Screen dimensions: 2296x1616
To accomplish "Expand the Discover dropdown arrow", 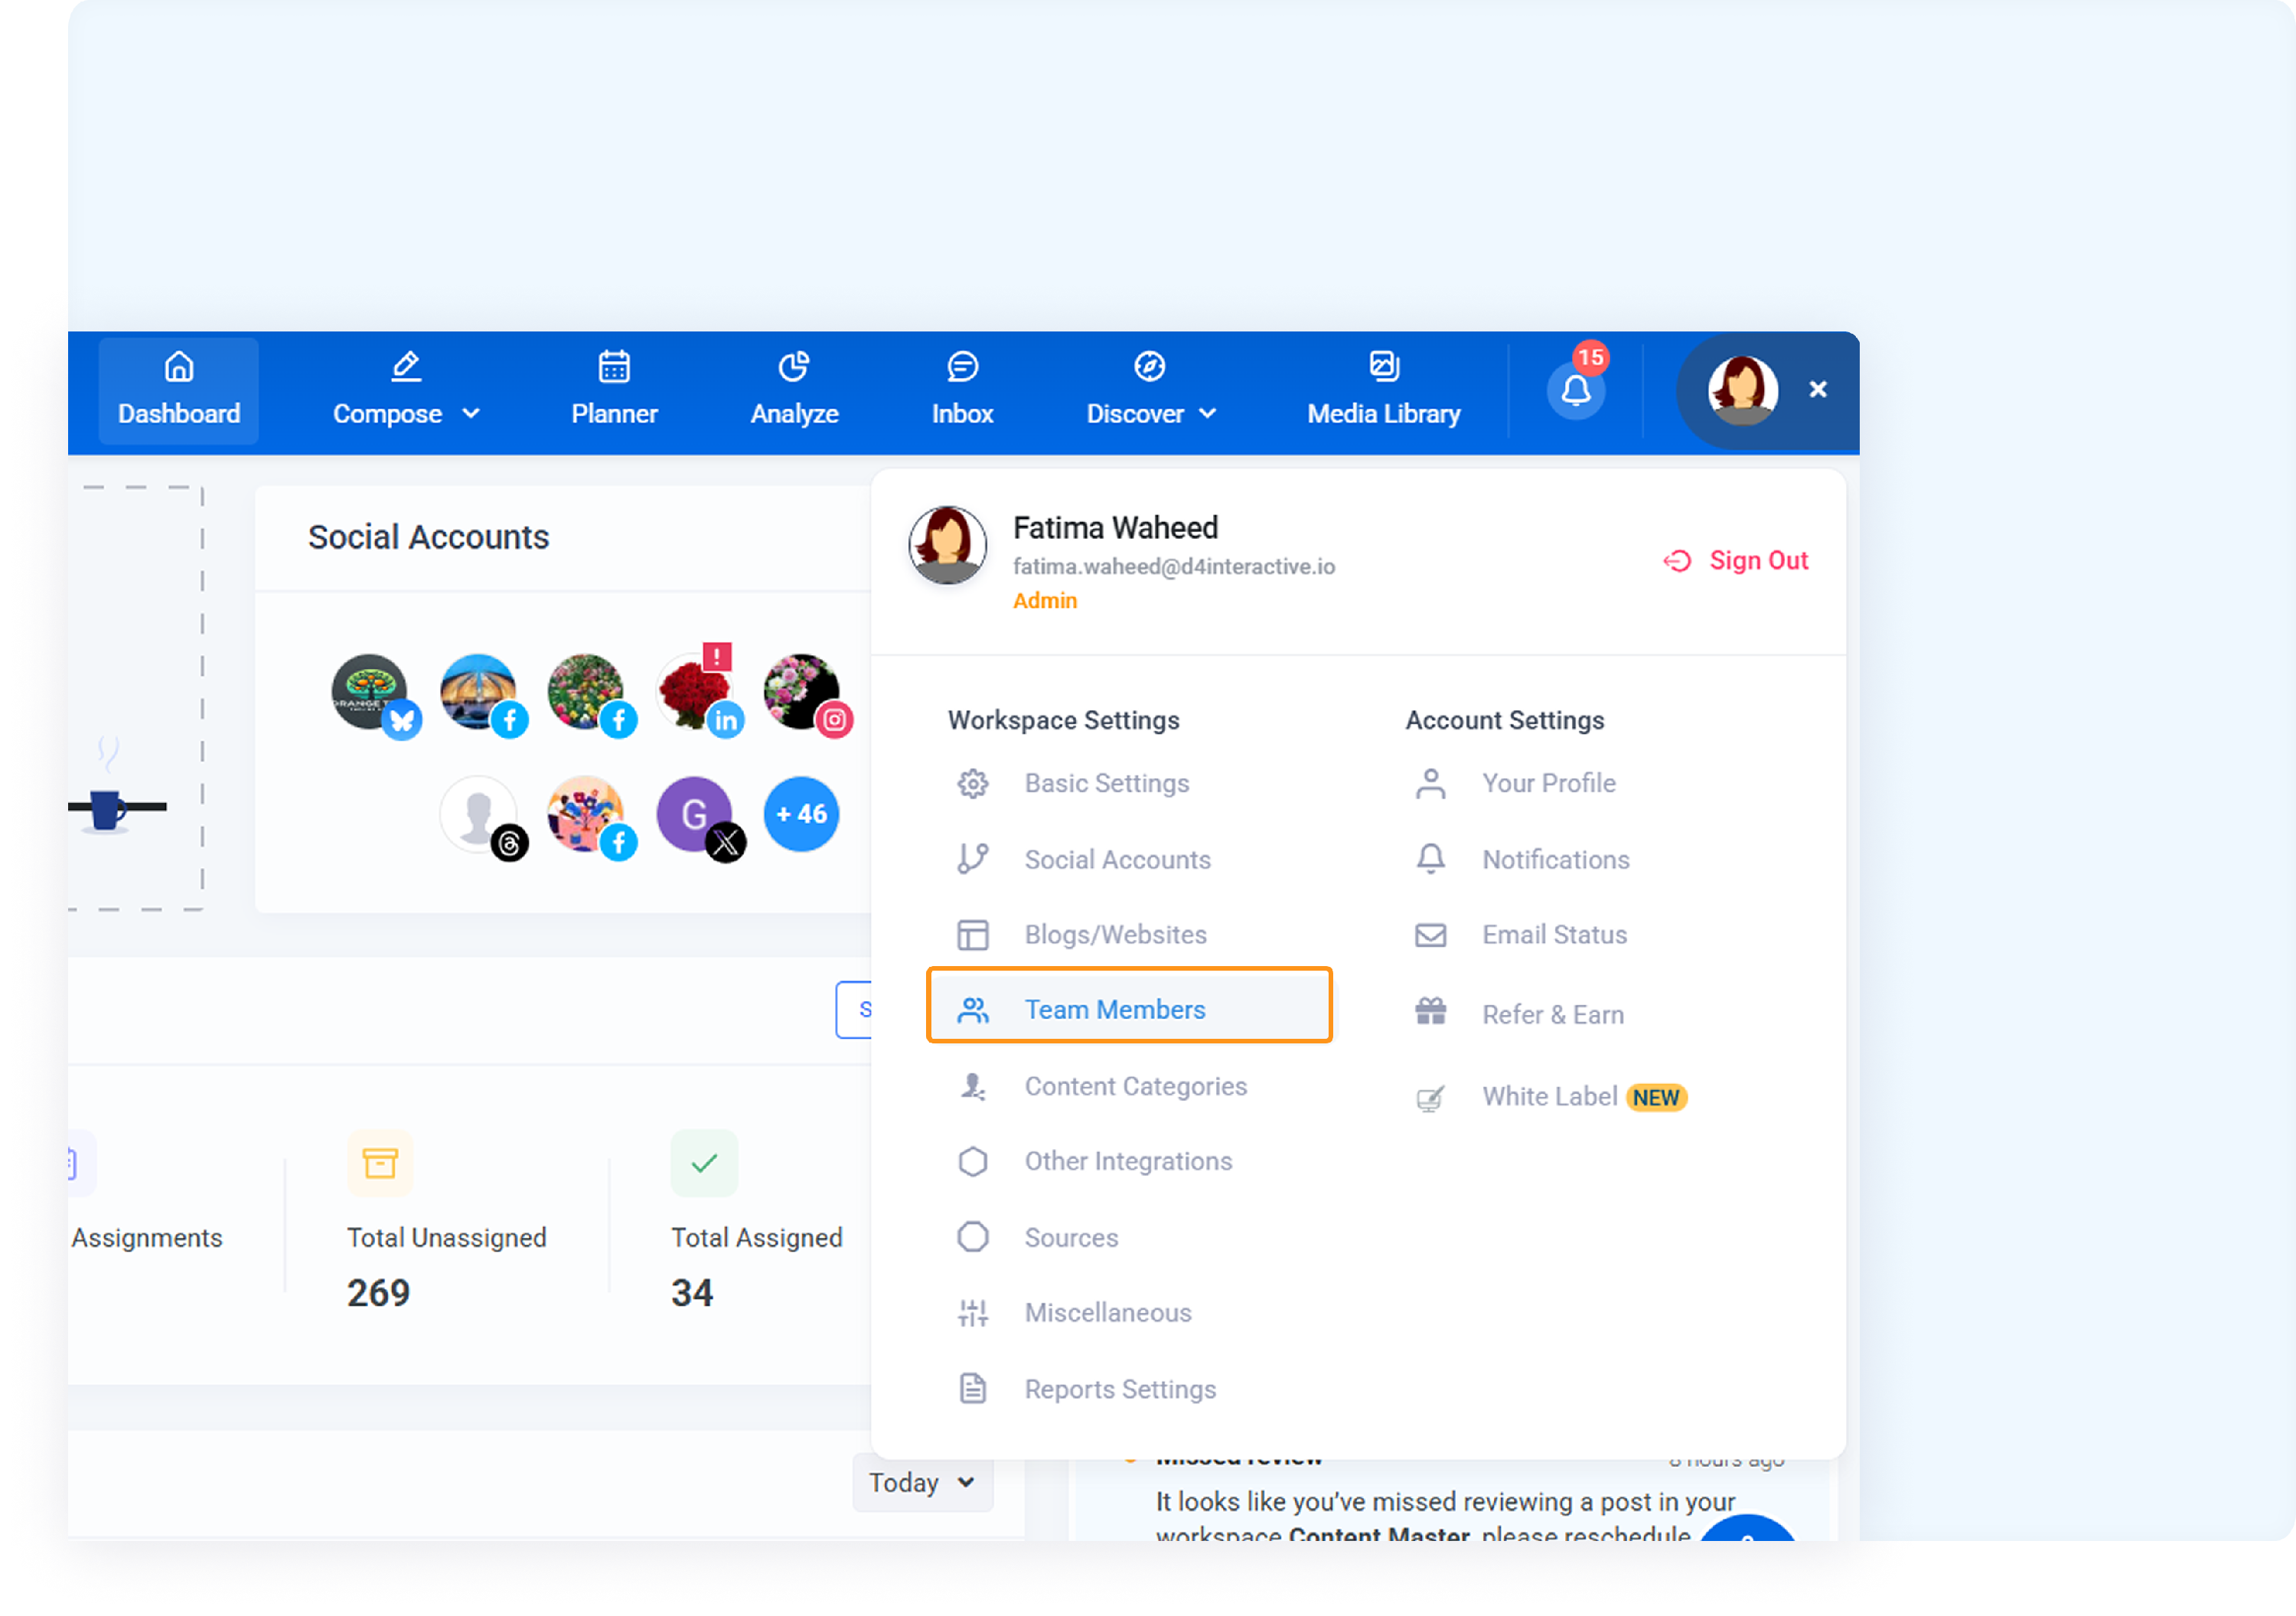I will 1208,414.
